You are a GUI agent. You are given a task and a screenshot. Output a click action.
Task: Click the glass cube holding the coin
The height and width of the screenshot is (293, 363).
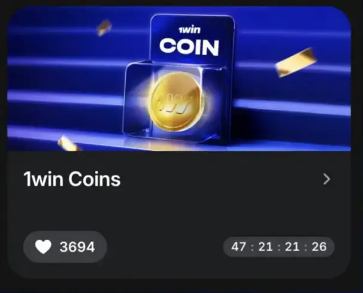click(x=174, y=102)
